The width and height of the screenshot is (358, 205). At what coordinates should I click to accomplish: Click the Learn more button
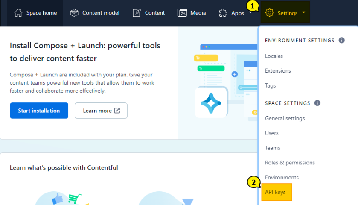101,111
